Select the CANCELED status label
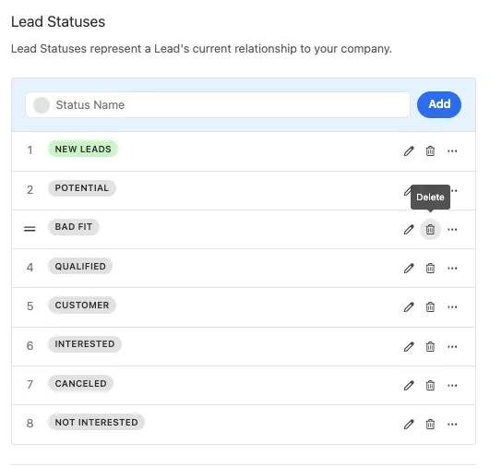 (x=80, y=384)
